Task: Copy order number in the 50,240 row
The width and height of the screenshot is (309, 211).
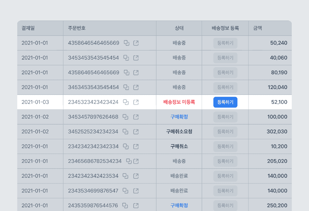Action: pyautogui.click(x=127, y=43)
